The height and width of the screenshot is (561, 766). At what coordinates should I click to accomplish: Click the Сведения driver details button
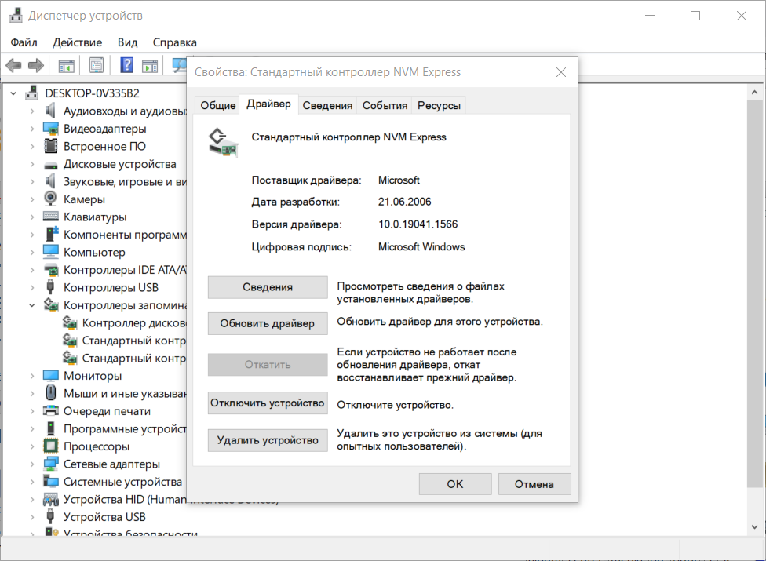click(268, 287)
